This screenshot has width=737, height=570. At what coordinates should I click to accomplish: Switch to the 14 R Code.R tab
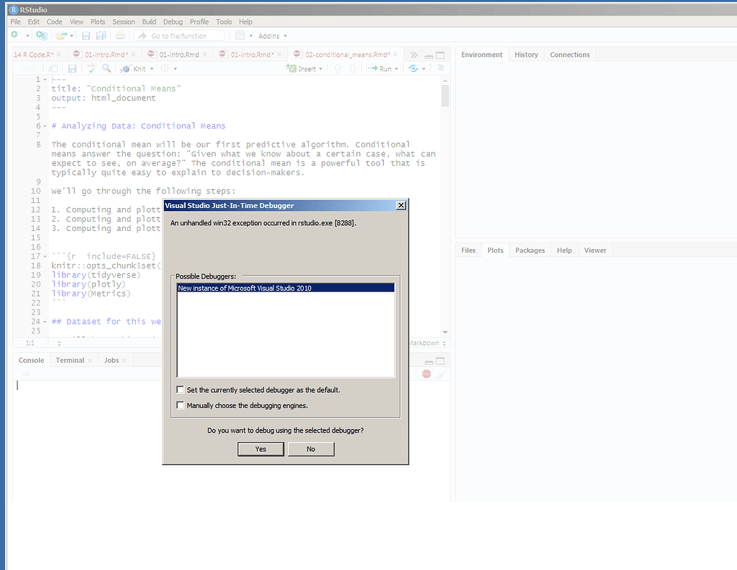point(34,55)
